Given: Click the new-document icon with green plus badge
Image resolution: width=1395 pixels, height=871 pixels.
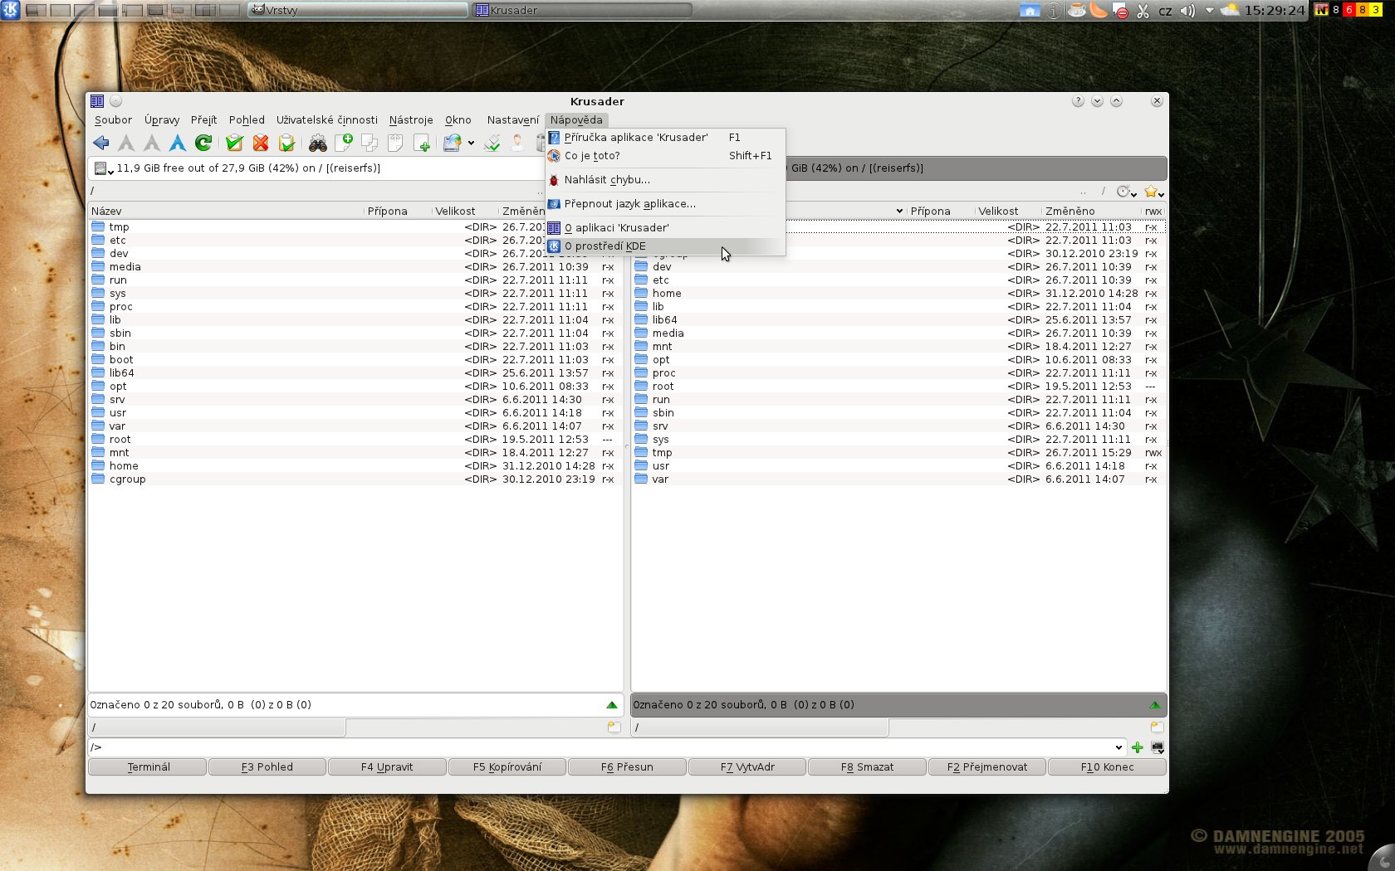Looking at the screenshot, I should click(344, 143).
